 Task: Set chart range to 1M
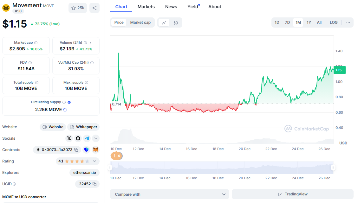tap(298, 22)
